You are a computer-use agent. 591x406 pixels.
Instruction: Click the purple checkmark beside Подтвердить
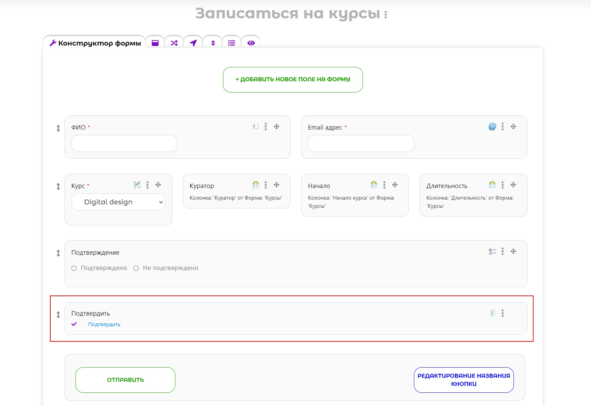(x=74, y=324)
